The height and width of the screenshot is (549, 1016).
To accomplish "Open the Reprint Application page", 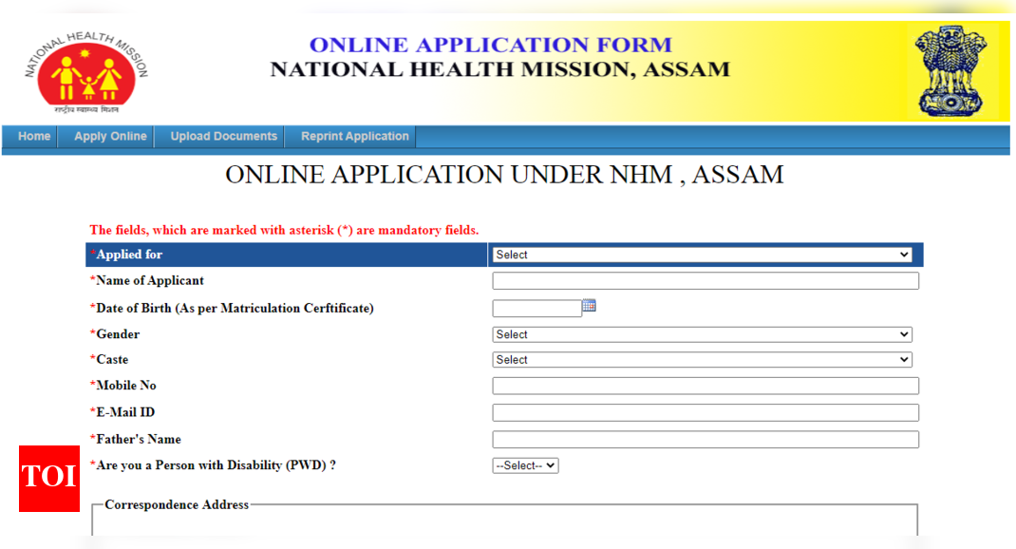I will click(x=354, y=137).
